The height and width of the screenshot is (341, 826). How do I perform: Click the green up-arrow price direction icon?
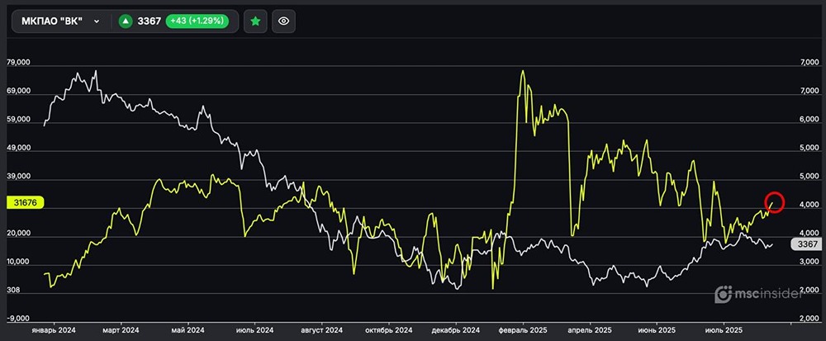pyautogui.click(x=126, y=21)
